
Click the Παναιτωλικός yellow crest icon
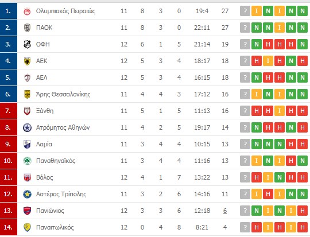click(x=28, y=227)
